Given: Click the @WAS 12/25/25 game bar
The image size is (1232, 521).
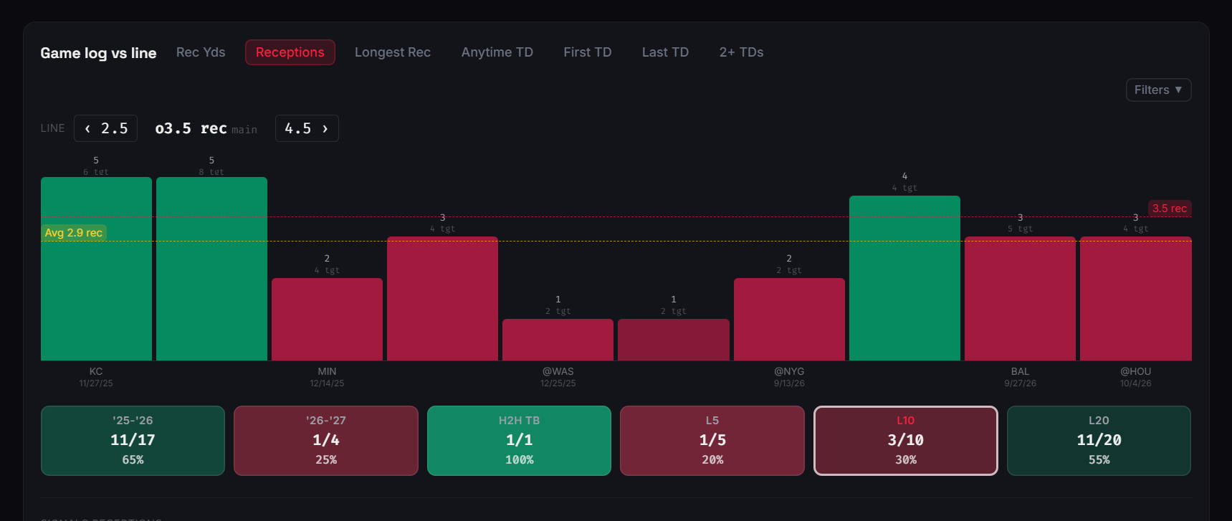Looking at the screenshot, I should point(558,340).
